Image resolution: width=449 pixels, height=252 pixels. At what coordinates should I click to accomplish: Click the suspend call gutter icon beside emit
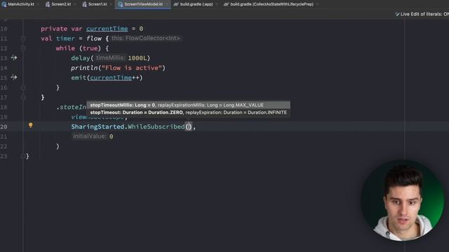14,77
